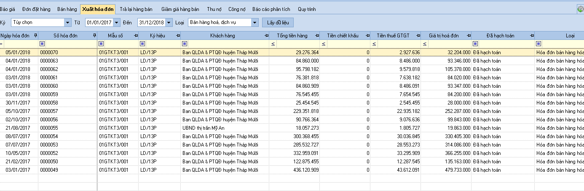This screenshot has width=584, height=191.
Task: Change equals operator for Ngày hóa đơn filter
Action: coord(1,44)
